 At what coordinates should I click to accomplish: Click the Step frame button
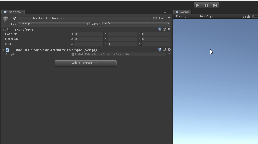coord(215,5)
